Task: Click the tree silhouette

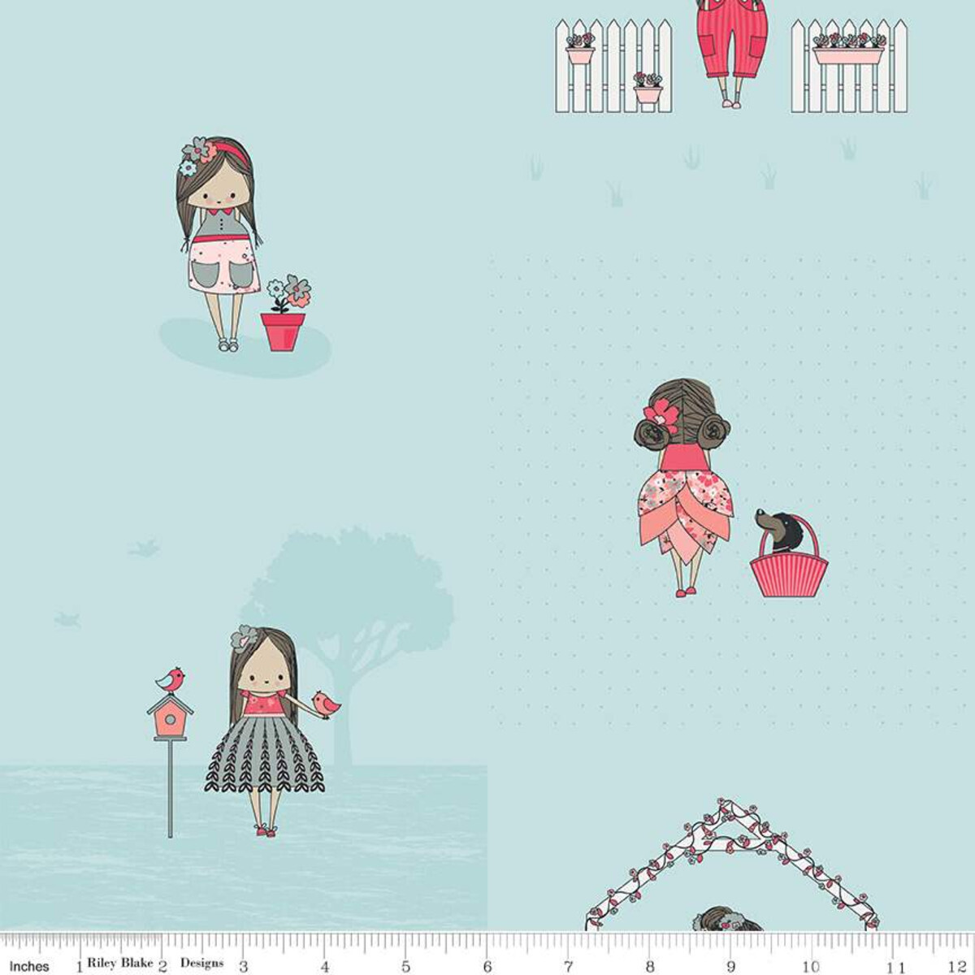Action: pyautogui.click(x=349, y=646)
